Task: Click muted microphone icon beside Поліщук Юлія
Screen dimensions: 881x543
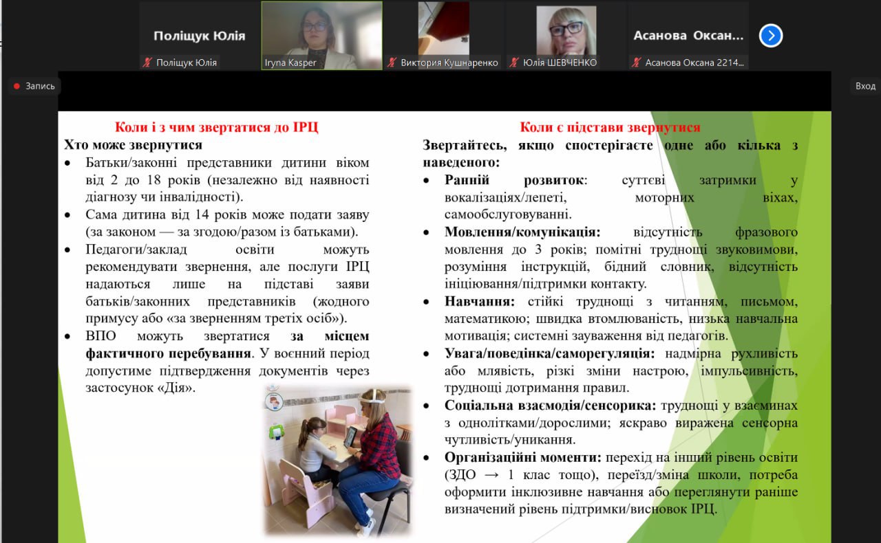Action: tap(147, 63)
